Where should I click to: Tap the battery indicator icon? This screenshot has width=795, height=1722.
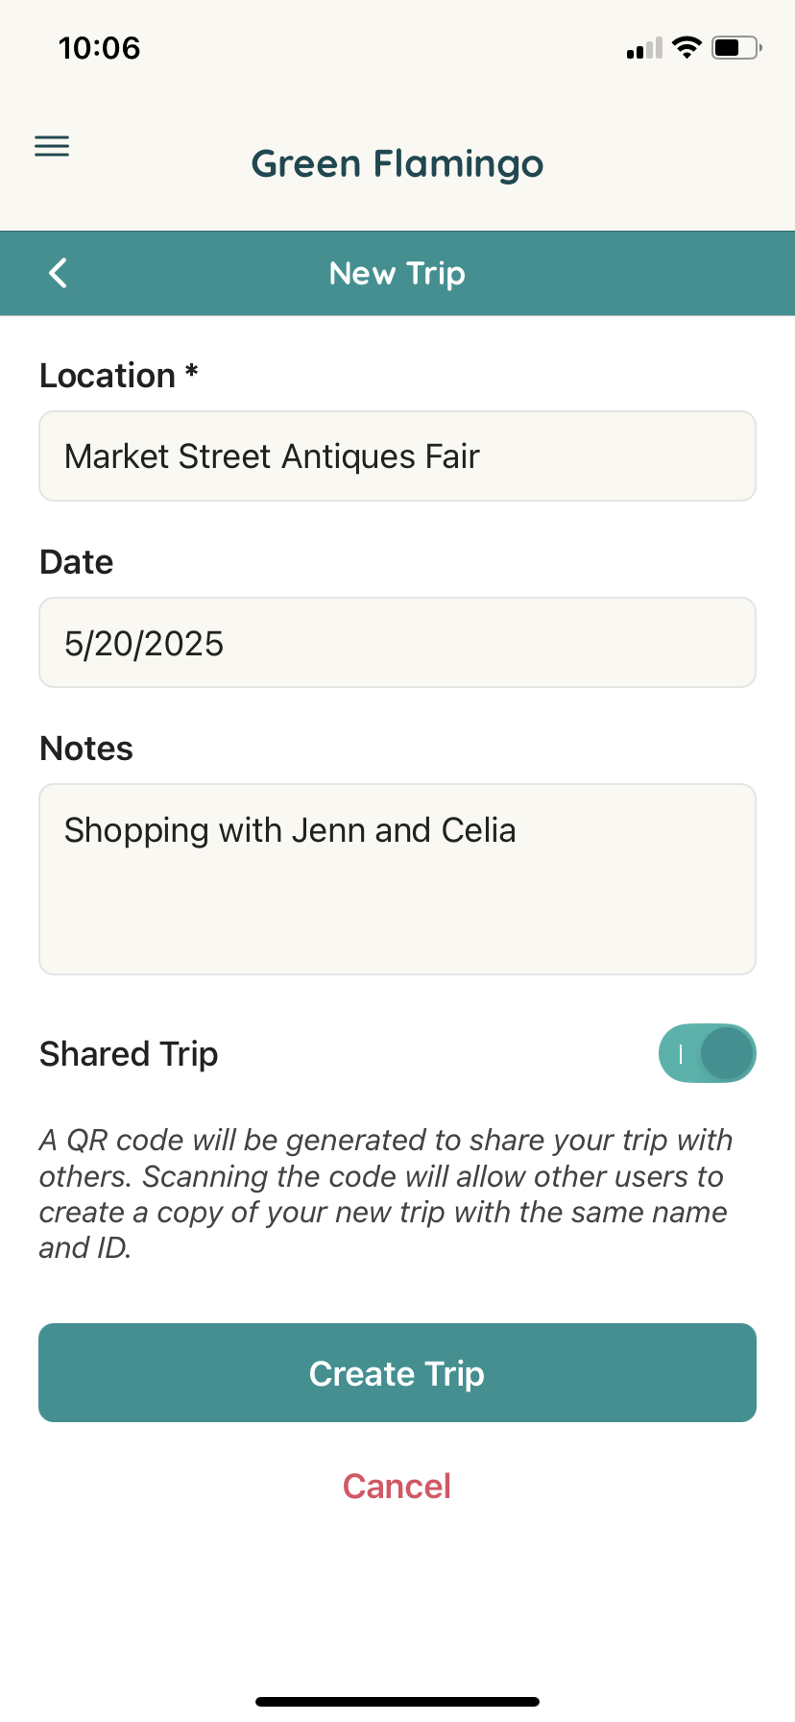coord(736,47)
